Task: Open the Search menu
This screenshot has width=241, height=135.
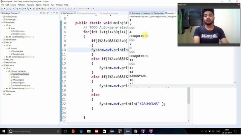Action: tap(39, 5)
